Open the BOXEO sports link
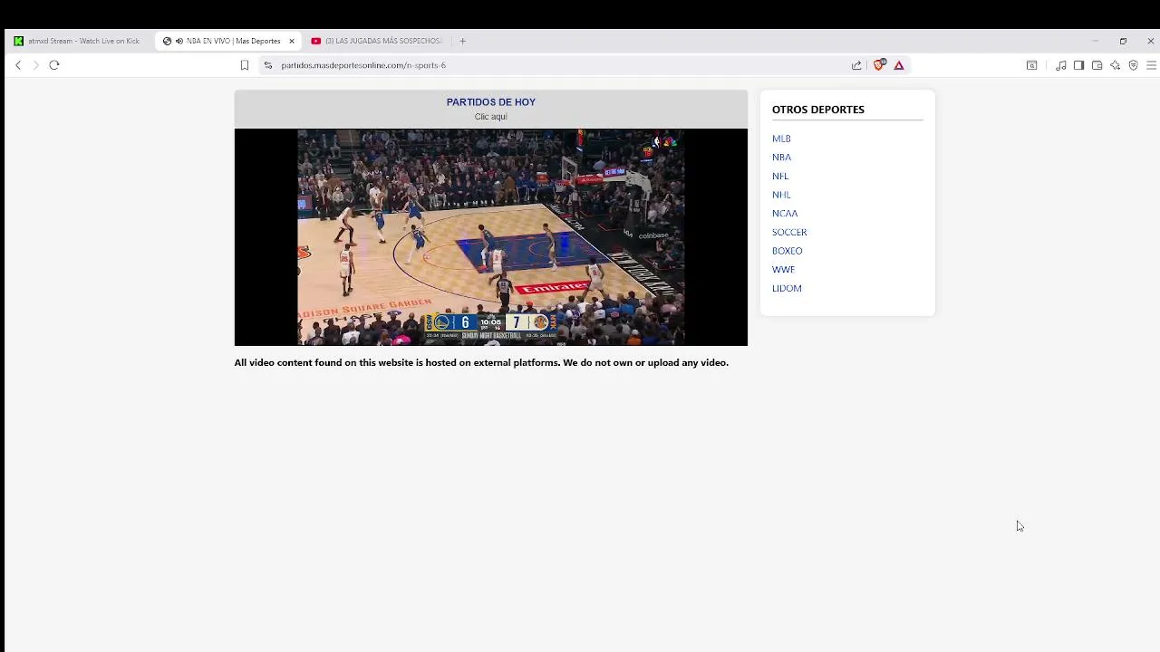The width and height of the screenshot is (1160, 652). [788, 251]
